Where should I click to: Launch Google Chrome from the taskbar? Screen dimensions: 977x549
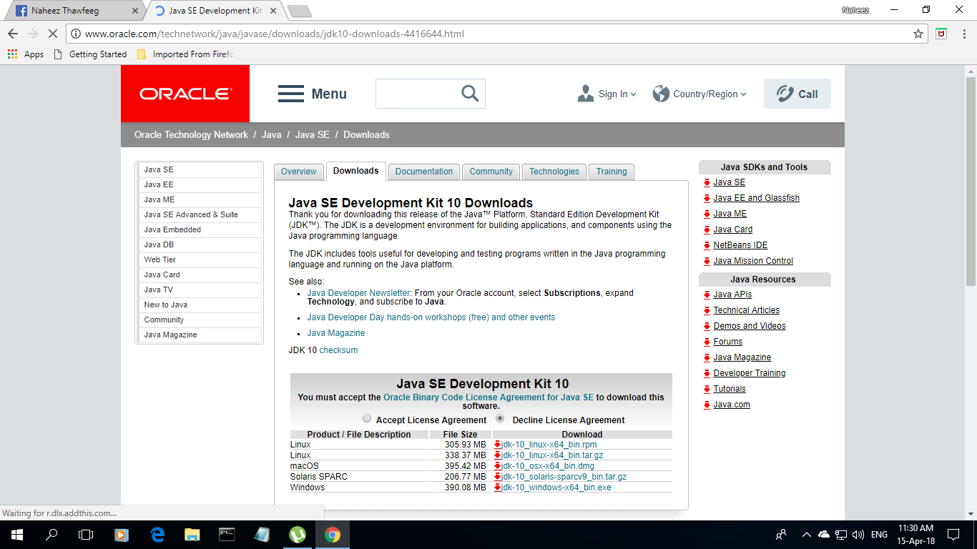(333, 534)
